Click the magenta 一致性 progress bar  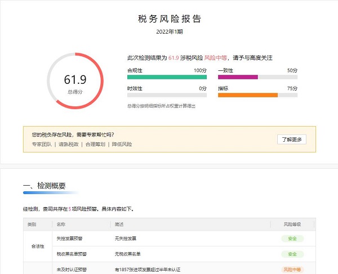[x=257, y=77]
